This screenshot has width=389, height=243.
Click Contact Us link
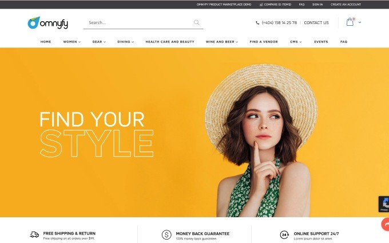pos(316,22)
